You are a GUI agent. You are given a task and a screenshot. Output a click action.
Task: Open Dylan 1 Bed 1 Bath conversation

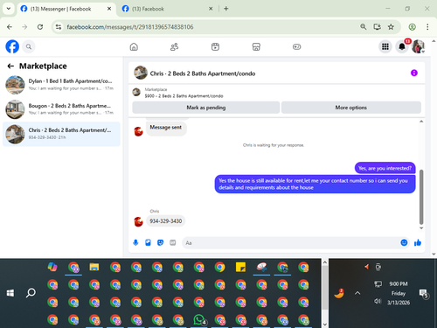[61, 85]
